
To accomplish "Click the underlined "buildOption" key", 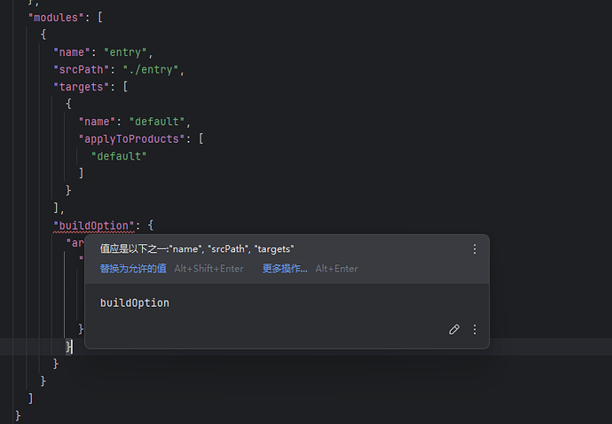I will (92, 225).
